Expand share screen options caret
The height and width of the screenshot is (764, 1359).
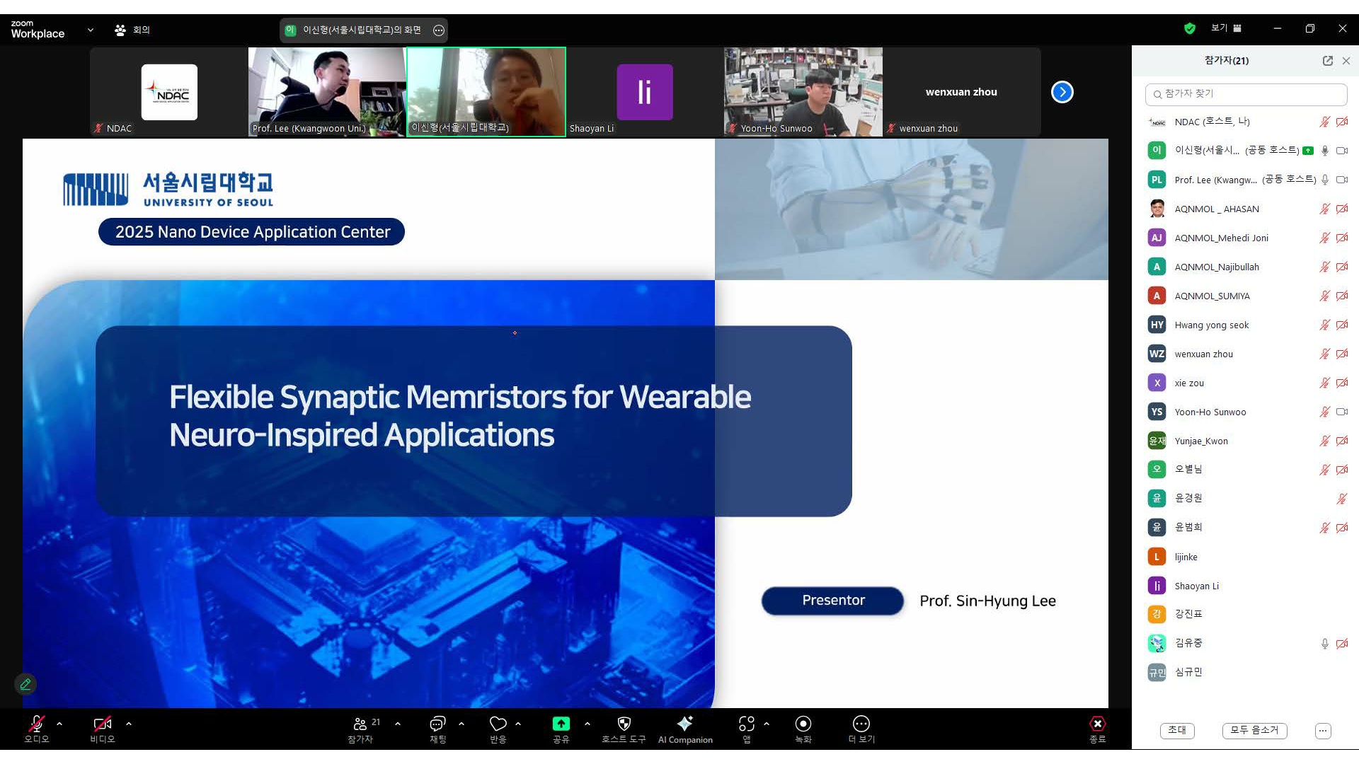[x=587, y=724]
